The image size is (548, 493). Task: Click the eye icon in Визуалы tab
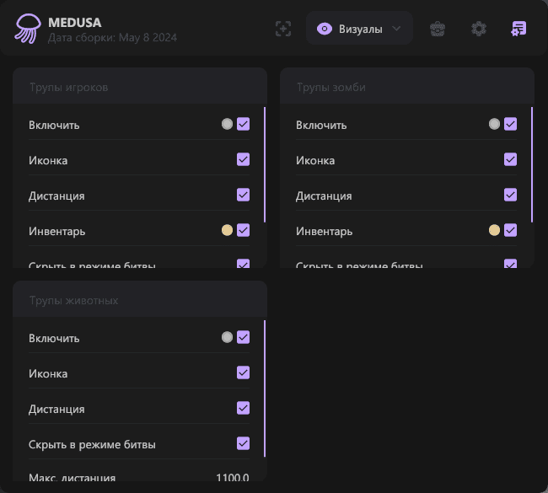[x=324, y=29]
